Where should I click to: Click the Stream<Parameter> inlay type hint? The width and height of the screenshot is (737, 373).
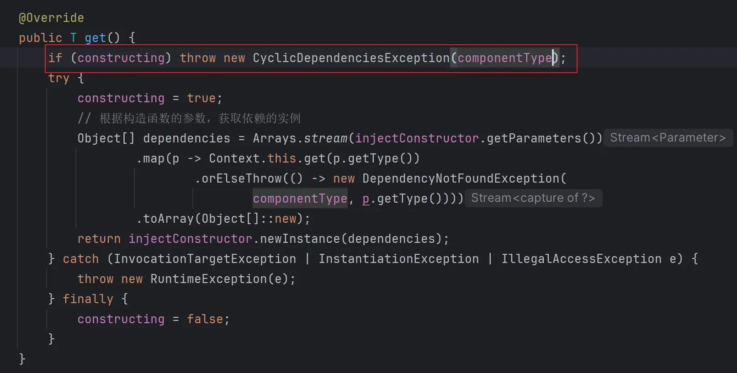tap(668, 138)
